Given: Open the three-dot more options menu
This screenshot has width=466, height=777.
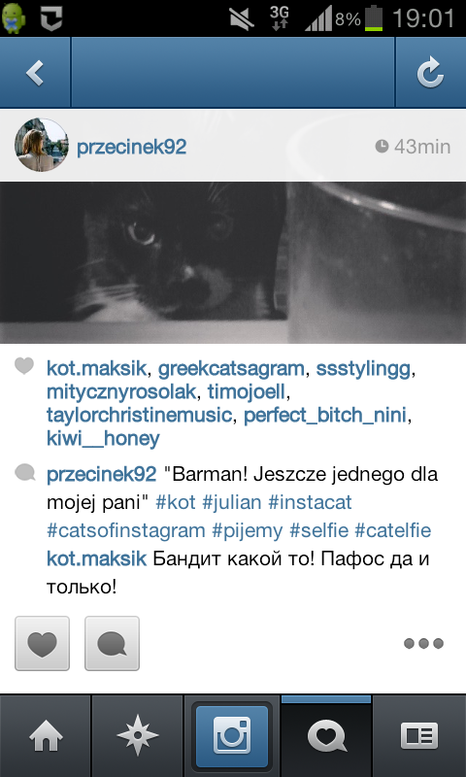Looking at the screenshot, I should pos(423,643).
